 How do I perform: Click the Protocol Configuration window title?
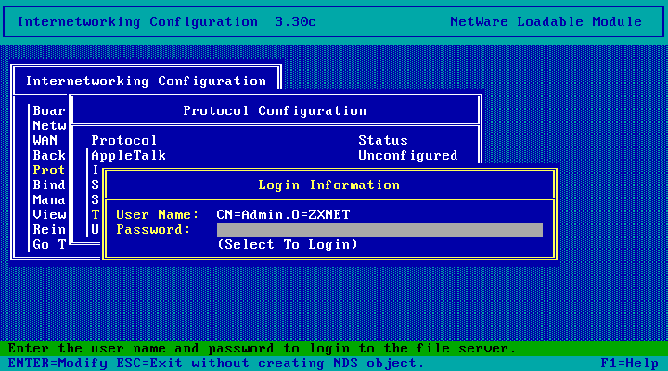[x=275, y=111]
